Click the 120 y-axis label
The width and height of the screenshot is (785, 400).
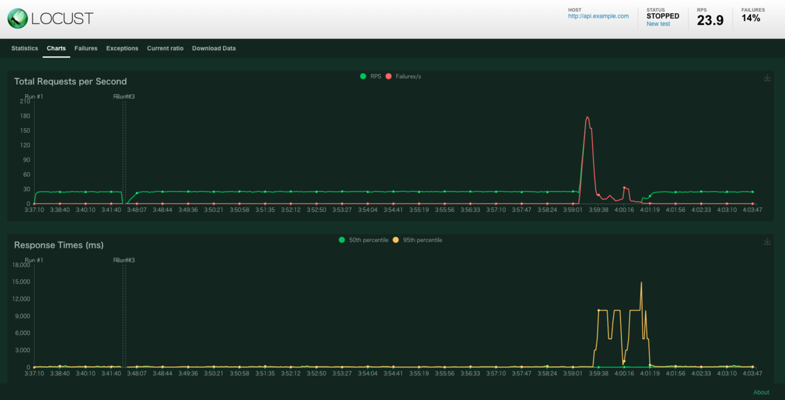26,145
